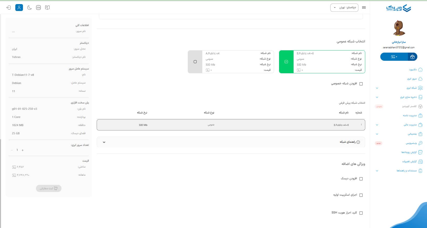Toggle dark mode with the moon icon
The width and height of the screenshot is (427, 228).
point(29,8)
